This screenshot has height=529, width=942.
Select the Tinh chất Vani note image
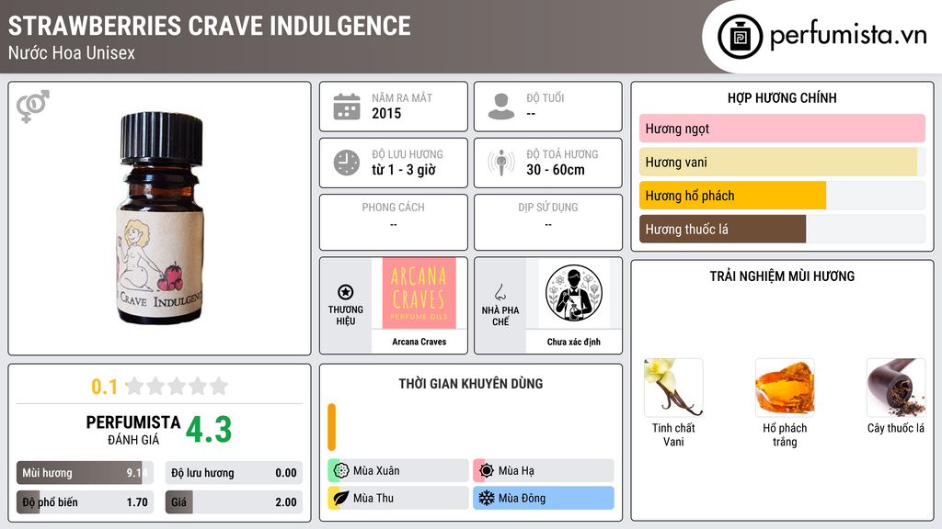(x=673, y=388)
